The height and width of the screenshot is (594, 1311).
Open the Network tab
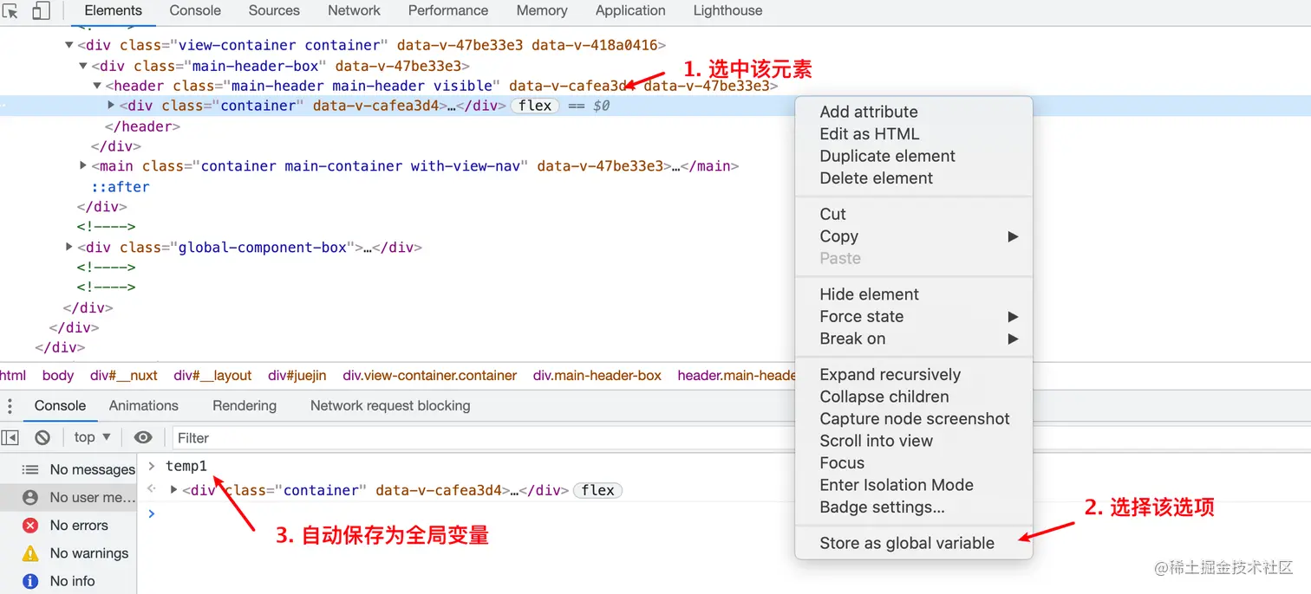(x=354, y=11)
